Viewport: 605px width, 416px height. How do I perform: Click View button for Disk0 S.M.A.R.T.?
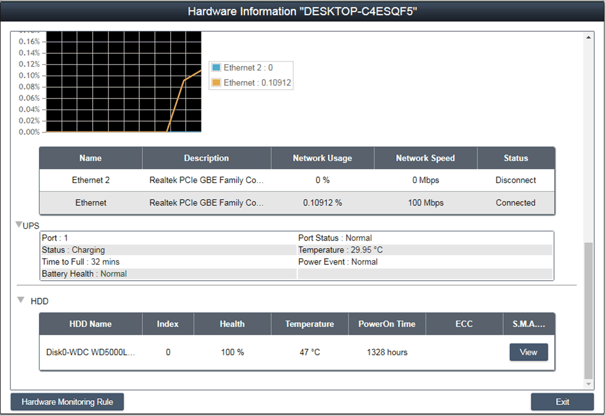(528, 352)
